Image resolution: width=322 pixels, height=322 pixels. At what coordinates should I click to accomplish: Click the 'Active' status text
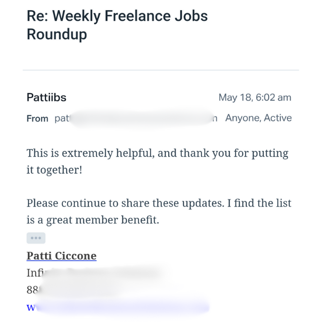tap(277, 118)
